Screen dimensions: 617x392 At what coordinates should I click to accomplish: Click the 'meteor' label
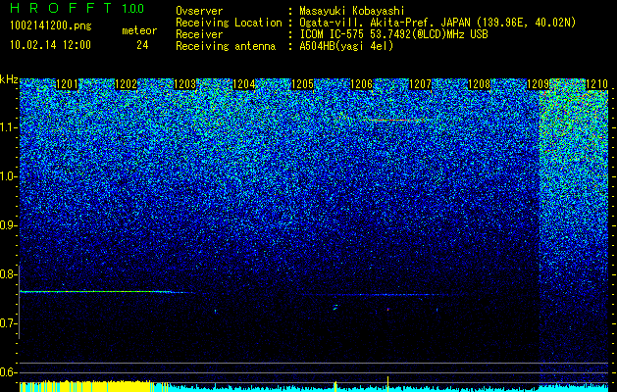pyautogui.click(x=139, y=30)
